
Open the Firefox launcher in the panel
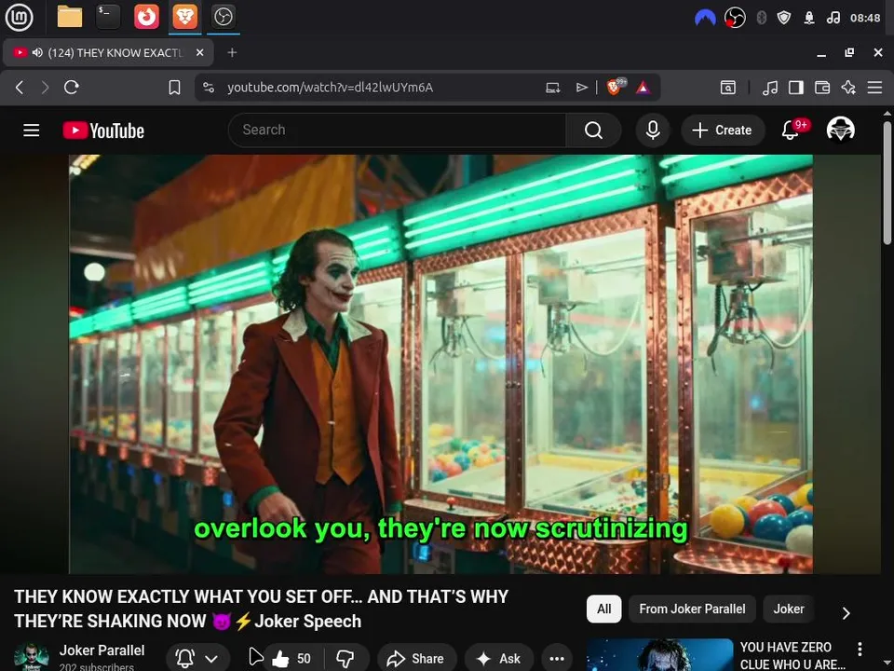[146, 17]
